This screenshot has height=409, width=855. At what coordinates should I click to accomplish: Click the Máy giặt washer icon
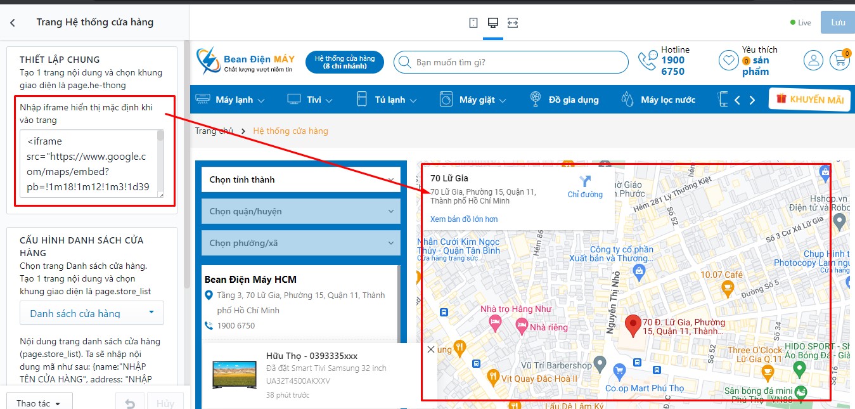click(446, 99)
